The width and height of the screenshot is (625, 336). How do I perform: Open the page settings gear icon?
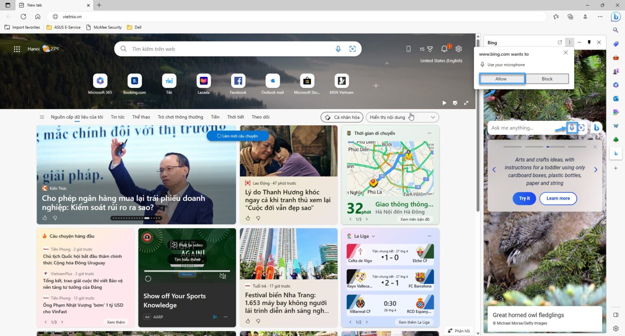pos(459,49)
